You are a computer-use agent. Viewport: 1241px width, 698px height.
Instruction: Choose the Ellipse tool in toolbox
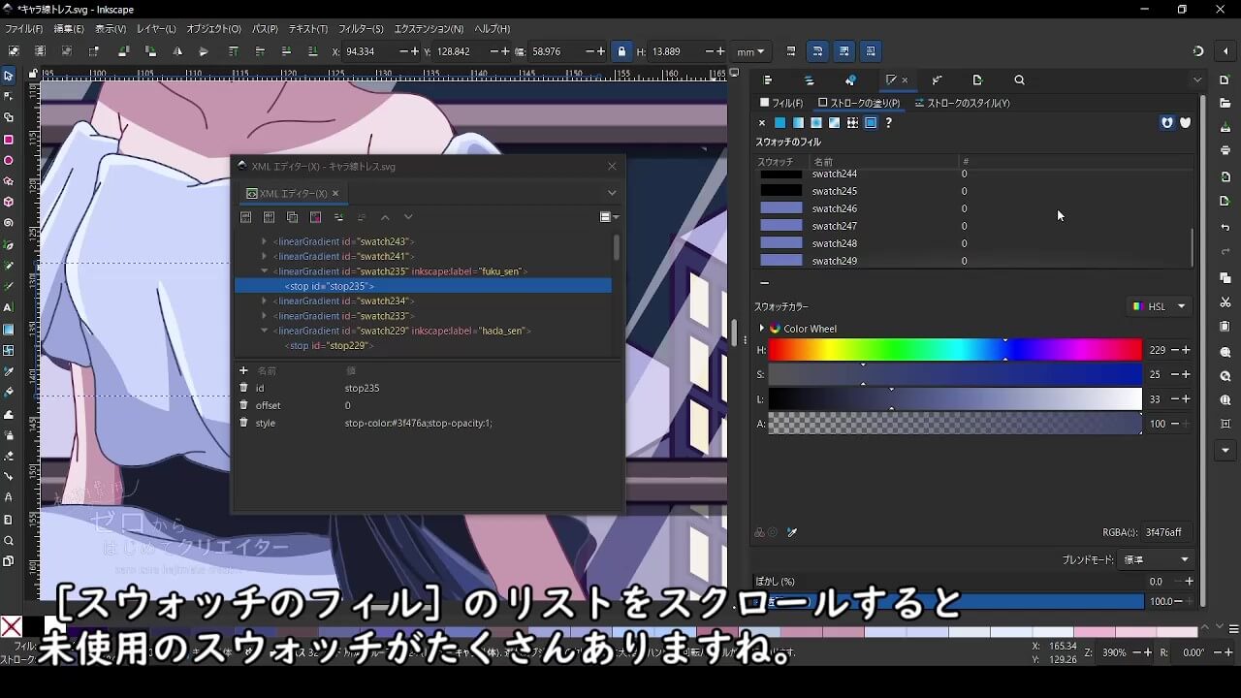9,161
